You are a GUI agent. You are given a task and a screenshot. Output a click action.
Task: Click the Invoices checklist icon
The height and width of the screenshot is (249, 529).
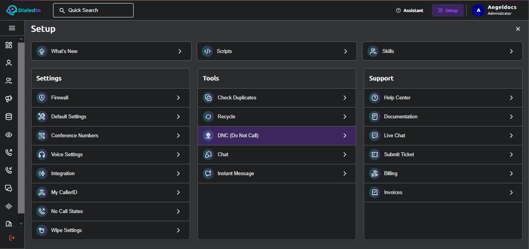(374, 193)
